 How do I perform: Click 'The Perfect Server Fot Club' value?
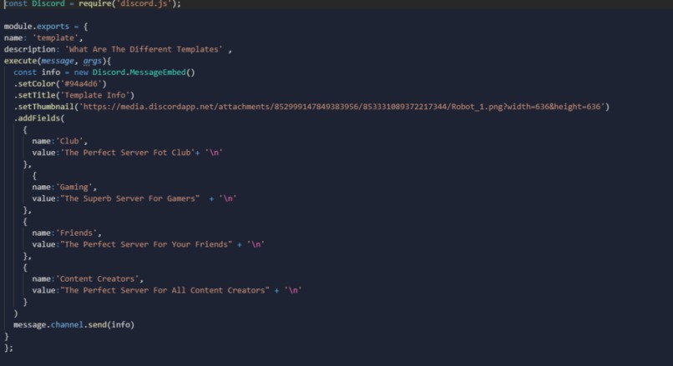128,153
